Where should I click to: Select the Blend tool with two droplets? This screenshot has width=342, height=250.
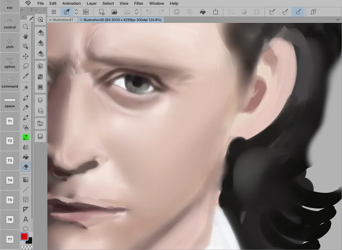click(x=26, y=147)
